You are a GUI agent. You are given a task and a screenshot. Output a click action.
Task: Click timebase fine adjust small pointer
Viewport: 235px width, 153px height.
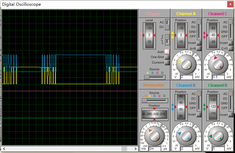coord(157,138)
